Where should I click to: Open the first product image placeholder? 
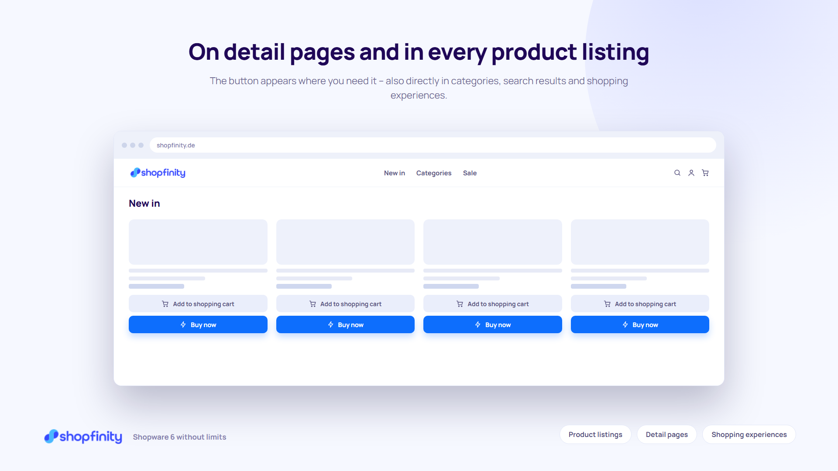click(x=198, y=242)
